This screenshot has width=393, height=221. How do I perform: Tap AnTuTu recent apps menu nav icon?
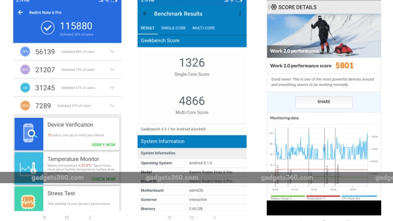point(45,218)
